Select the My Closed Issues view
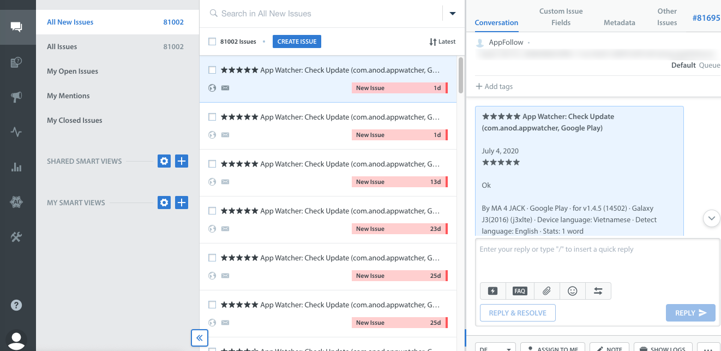This screenshot has height=351, width=721. click(x=118, y=121)
